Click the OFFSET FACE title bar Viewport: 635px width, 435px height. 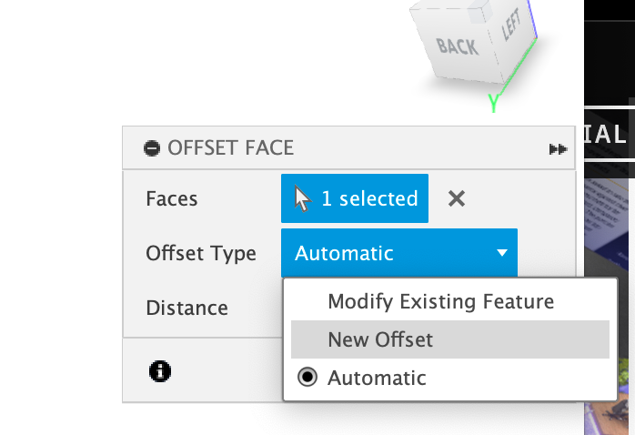coord(348,147)
